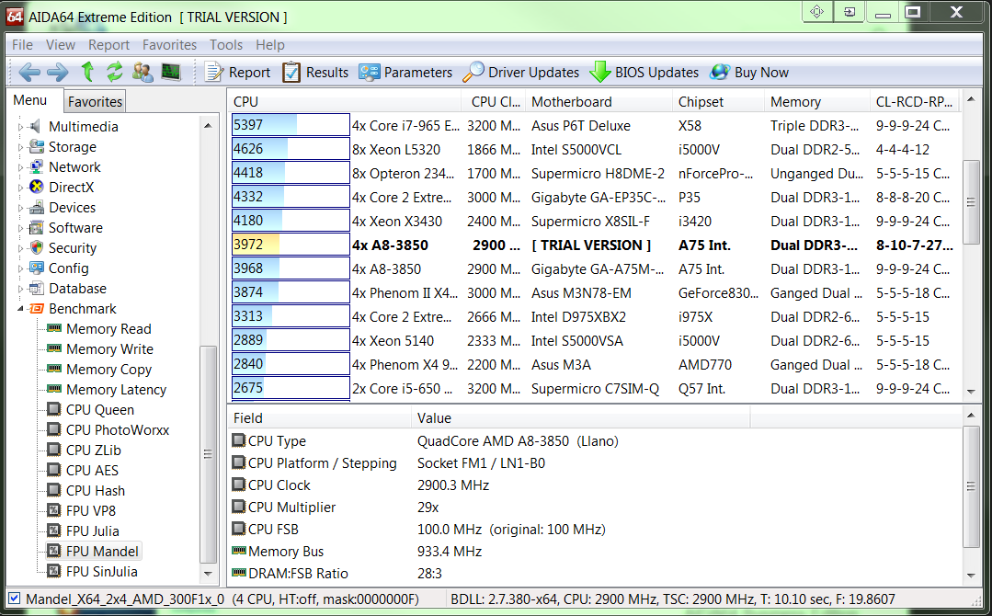
Task: Open the File menu
Action: (x=22, y=45)
